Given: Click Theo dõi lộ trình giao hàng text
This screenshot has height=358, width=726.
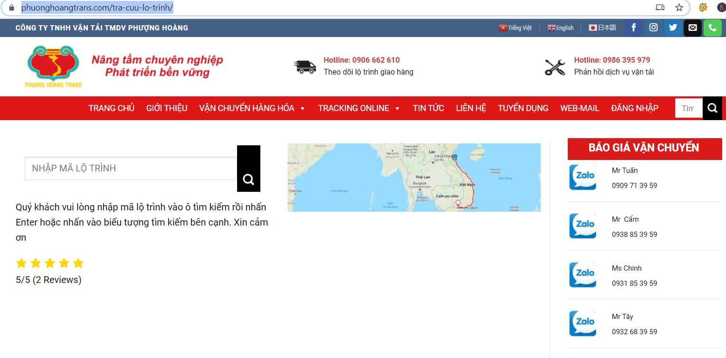Looking at the screenshot, I should coord(368,72).
